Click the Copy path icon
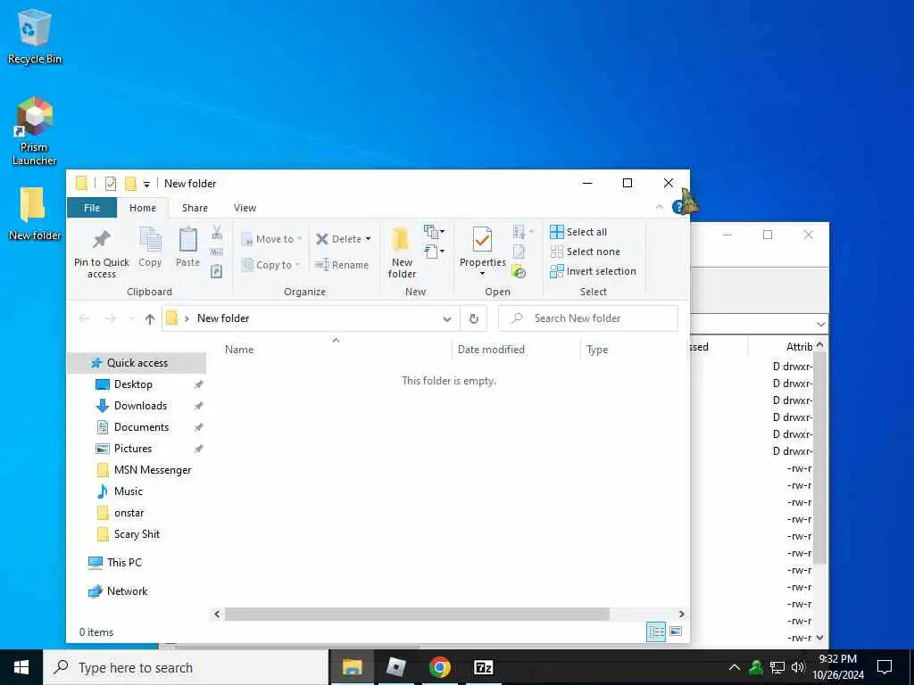 [216, 252]
